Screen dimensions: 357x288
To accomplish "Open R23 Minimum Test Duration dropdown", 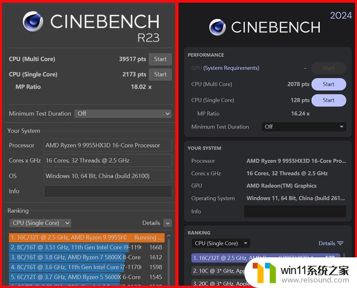I will [x=123, y=114].
